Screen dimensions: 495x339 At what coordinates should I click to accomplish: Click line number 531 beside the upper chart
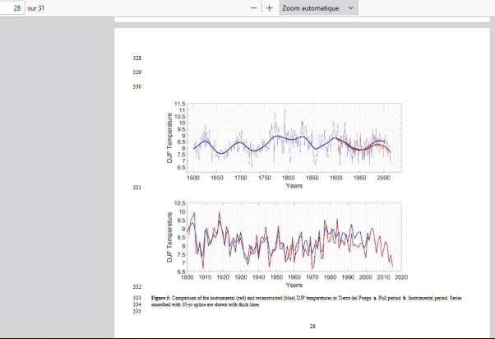pyautogui.click(x=137, y=188)
